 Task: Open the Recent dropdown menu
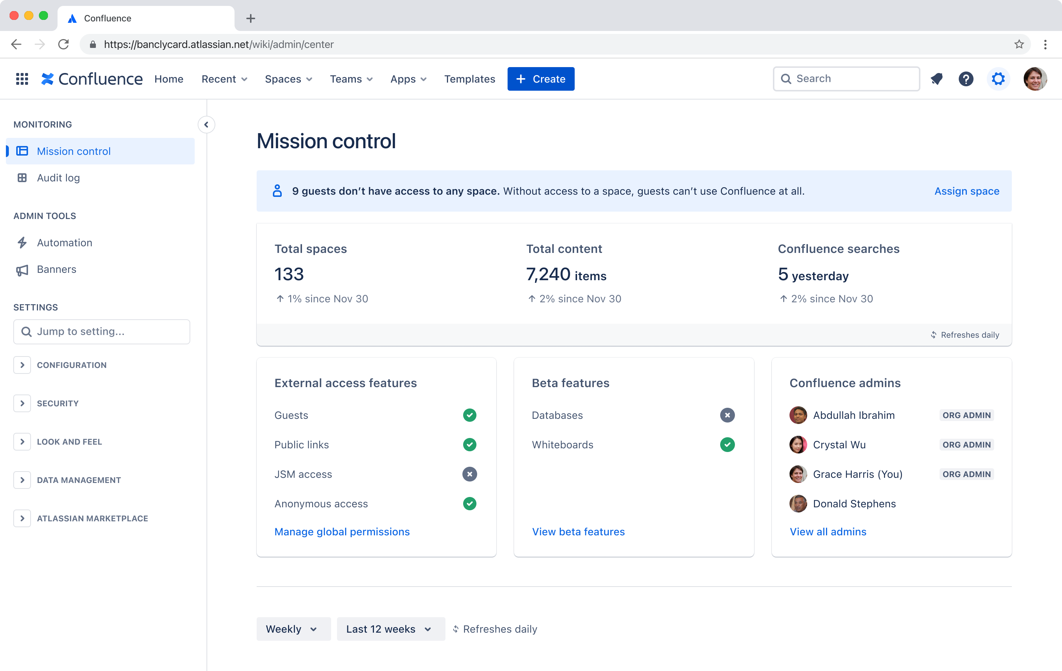(x=224, y=79)
